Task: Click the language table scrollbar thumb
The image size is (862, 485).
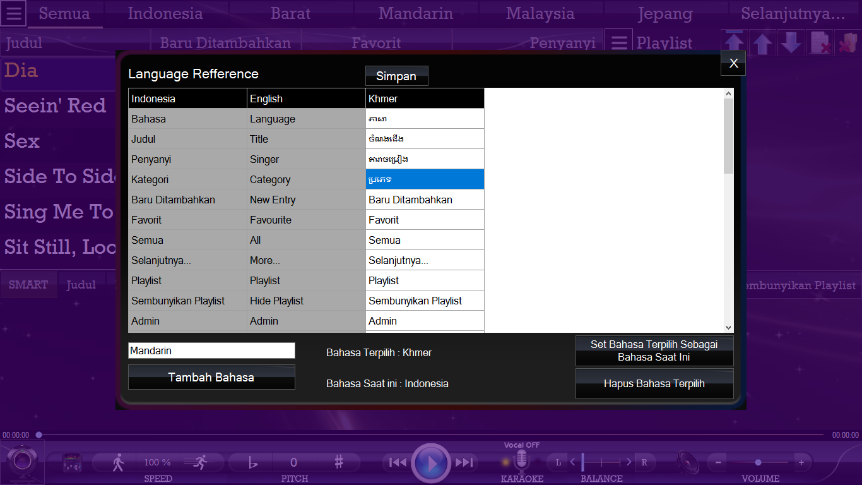Action: coord(729,136)
